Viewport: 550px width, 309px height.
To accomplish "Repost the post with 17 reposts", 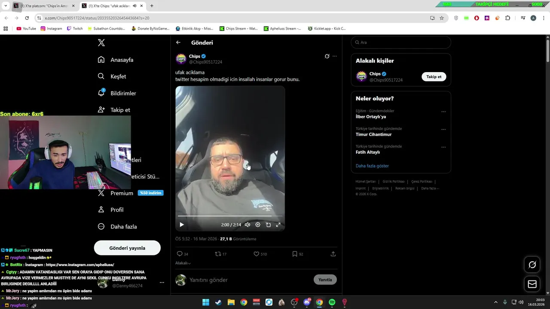I will pyautogui.click(x=221, y=254).
